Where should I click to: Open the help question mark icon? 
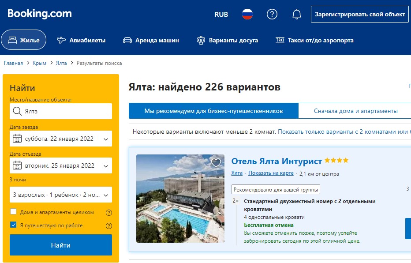pyautogui.click(x=272, y=14)
